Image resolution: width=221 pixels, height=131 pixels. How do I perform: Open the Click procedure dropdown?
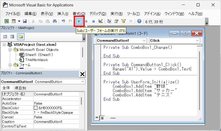click(x=197, y=40)
